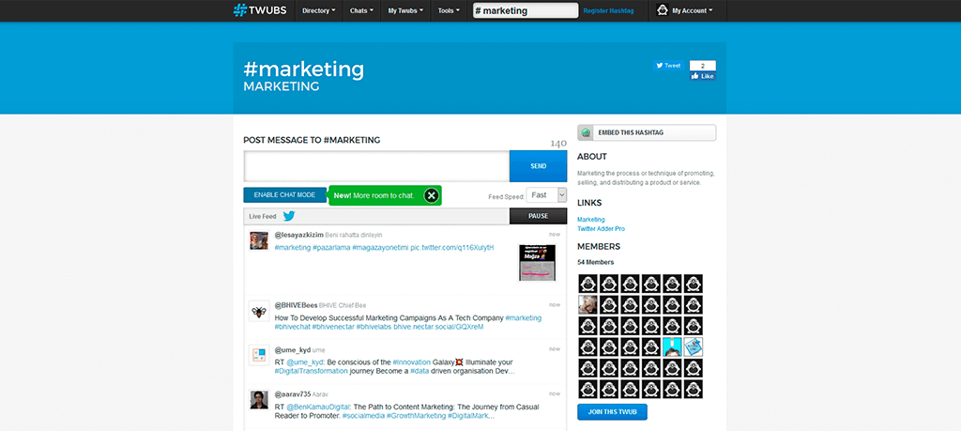Open the Tools menu
This screenshot has width=961, height=431.
(x=449, y=10)
